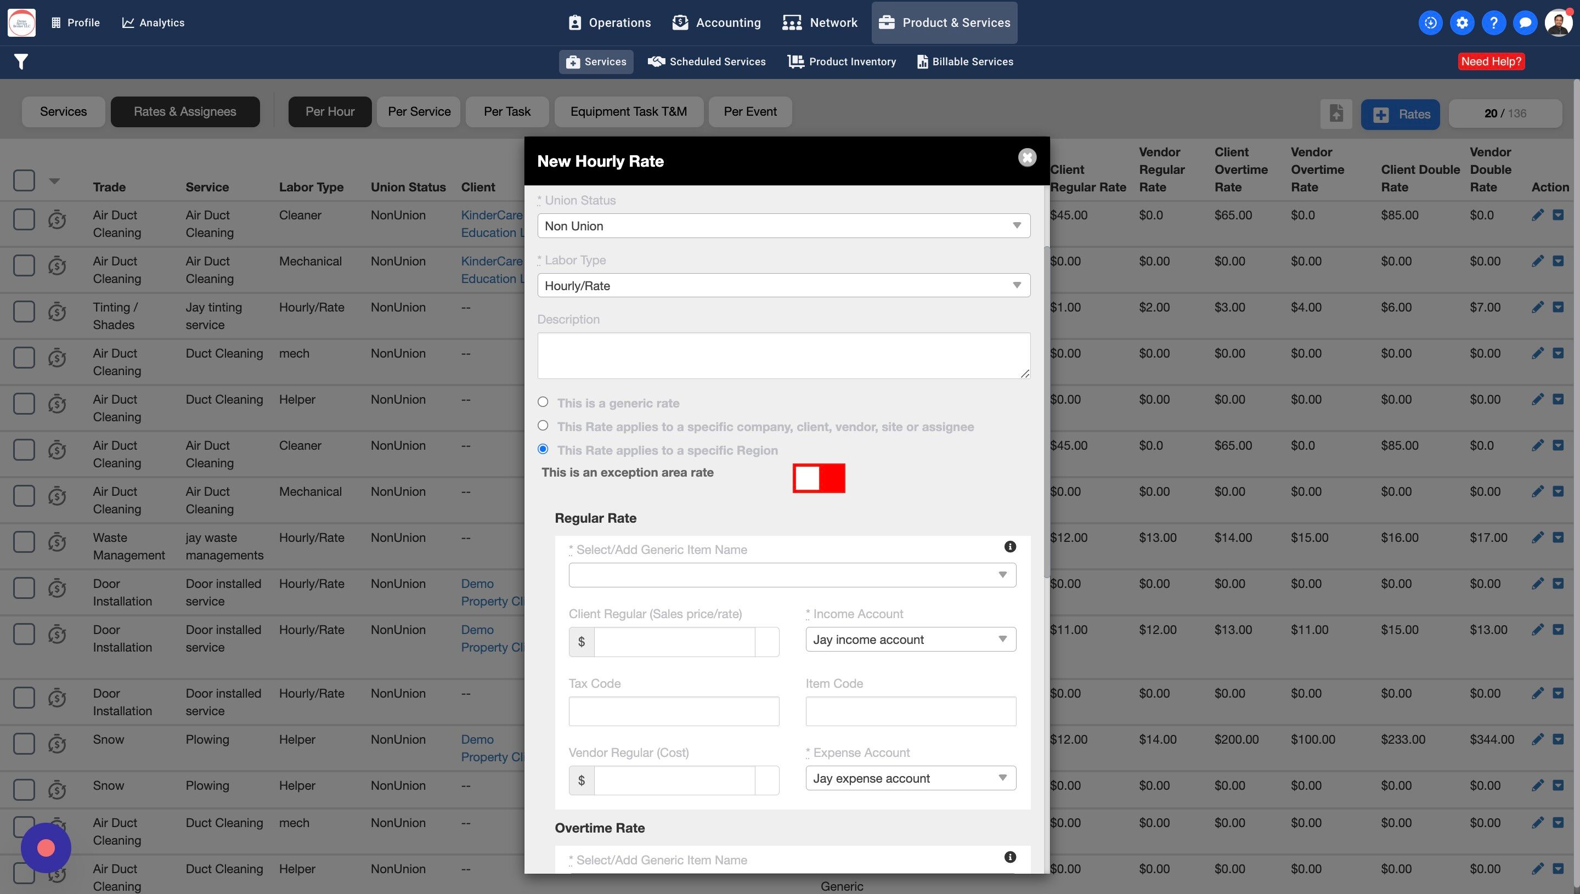Open the settings gear icon
Image resolution: width=1580 pixels, height=894 pixels.
pyautogui.click(x=1462, y=22)
